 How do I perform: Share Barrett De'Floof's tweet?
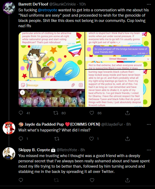tap(127, 113)
